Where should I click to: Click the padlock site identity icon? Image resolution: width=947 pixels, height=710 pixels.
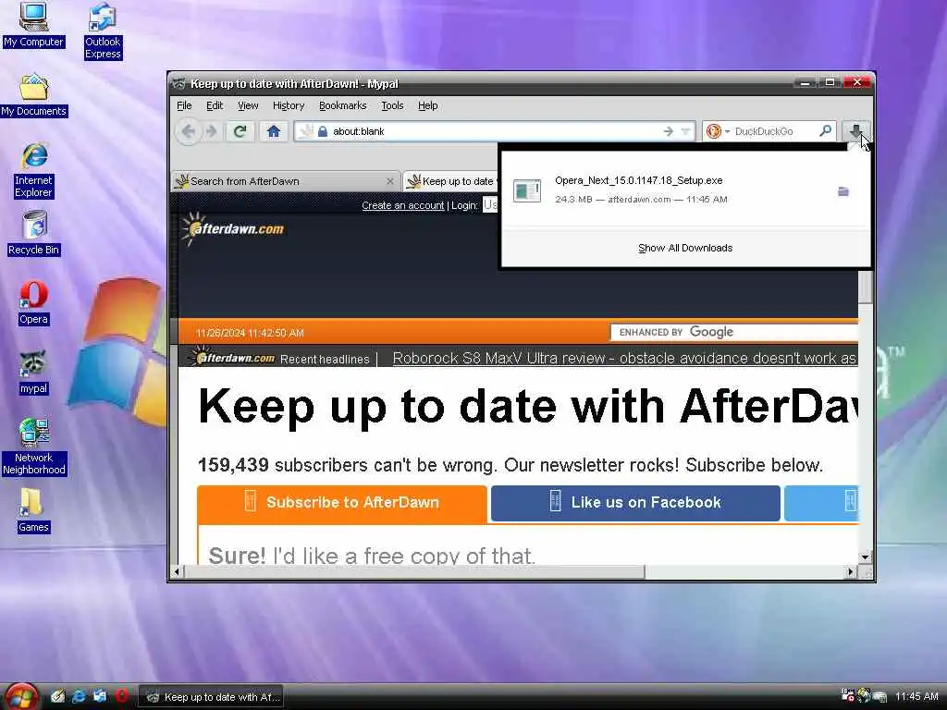pyautogui.click(x=323, y=131)
